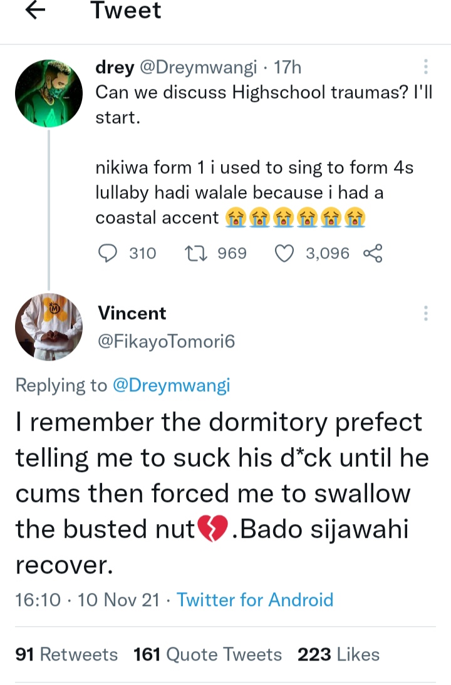Screen dimensions: 451x685
Task: Open drey's profile from the display name
Action: (114, 68)
